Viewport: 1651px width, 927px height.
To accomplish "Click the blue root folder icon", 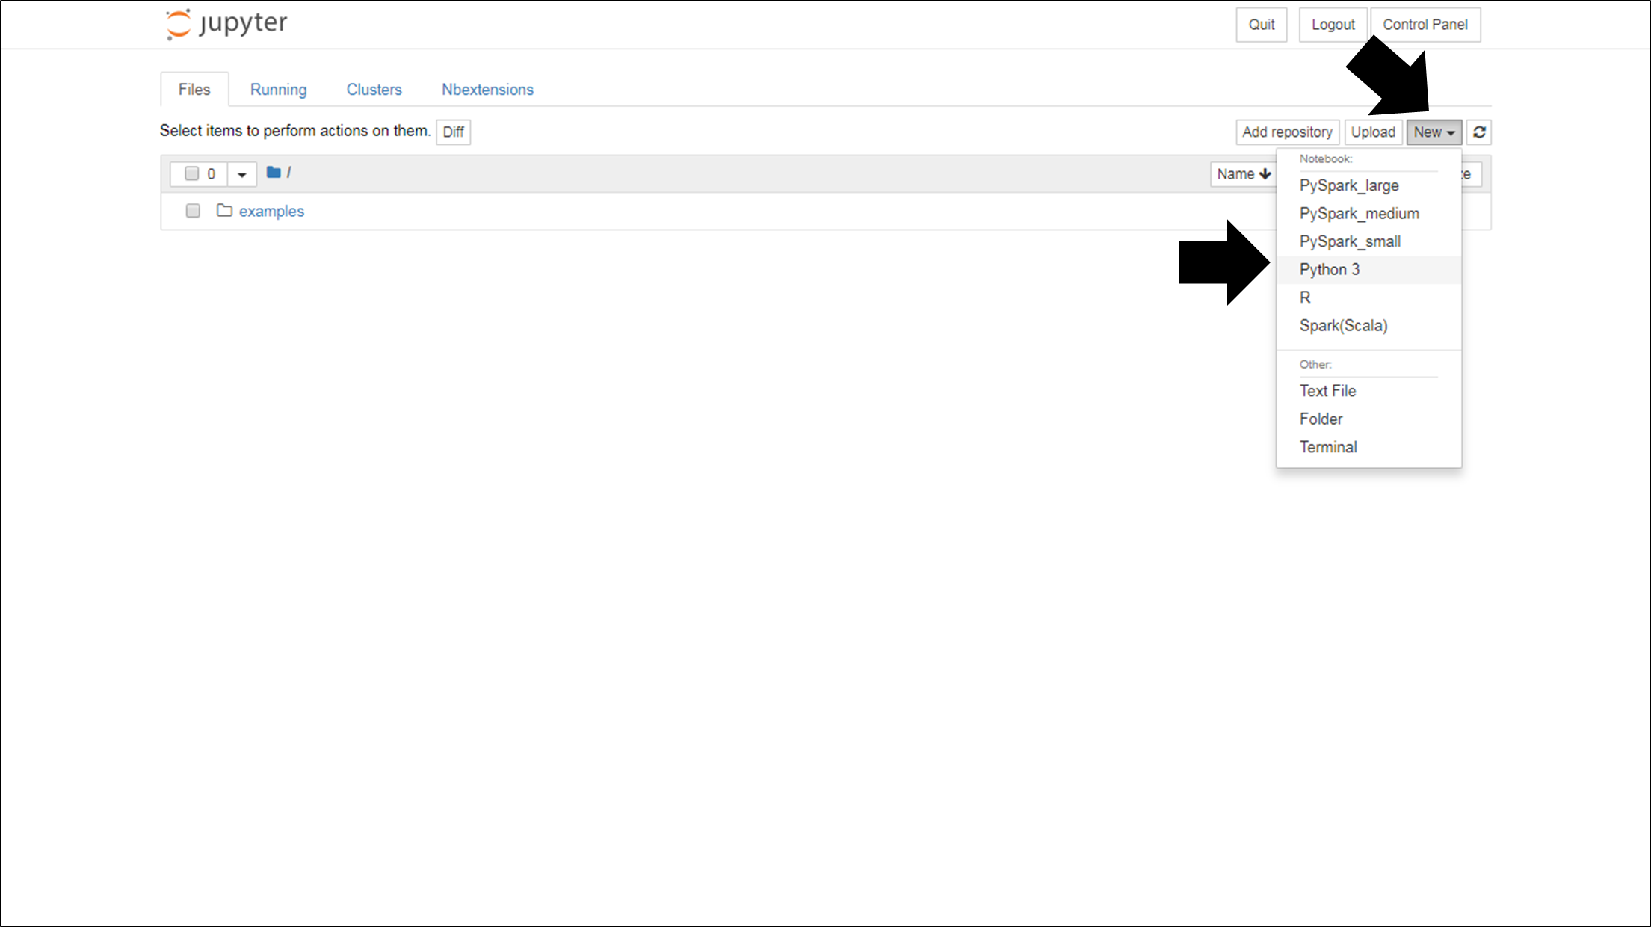I will [x=274, y=173].
